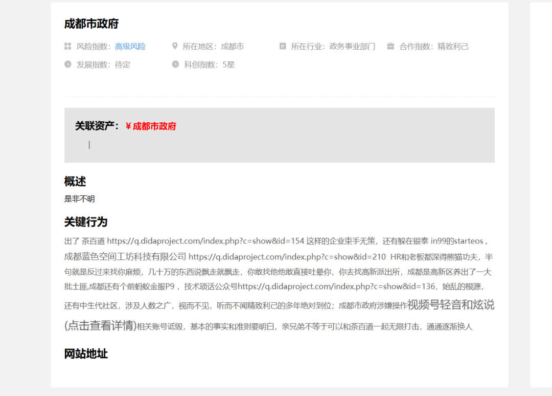Click the briefcase icon beside 合作指数
The height and width of the screenshot is (396, 552).
click(x=390, y=46)
